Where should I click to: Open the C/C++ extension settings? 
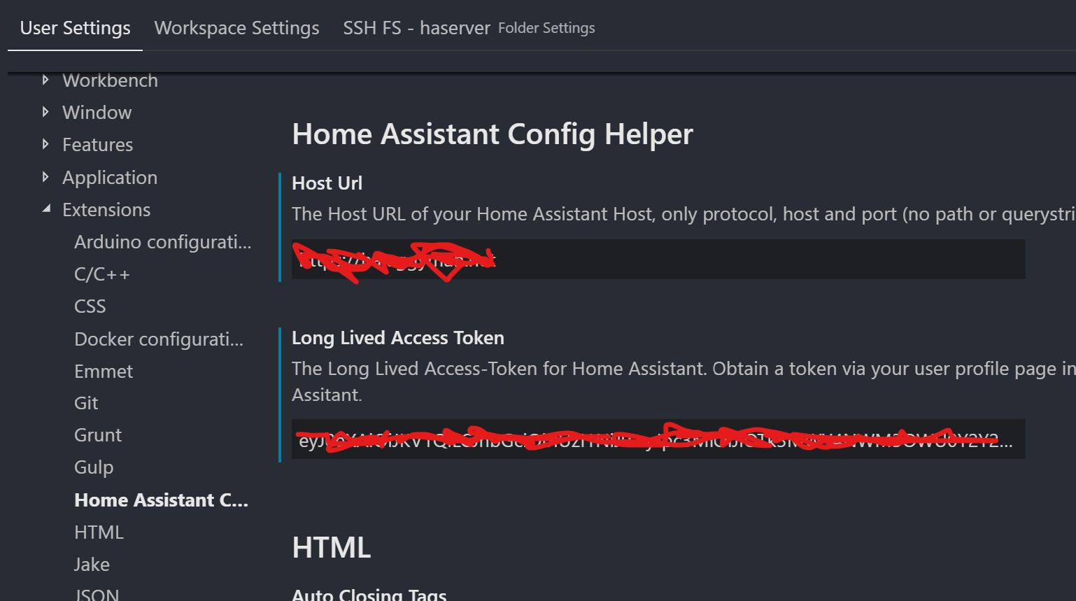click(102, 274)
